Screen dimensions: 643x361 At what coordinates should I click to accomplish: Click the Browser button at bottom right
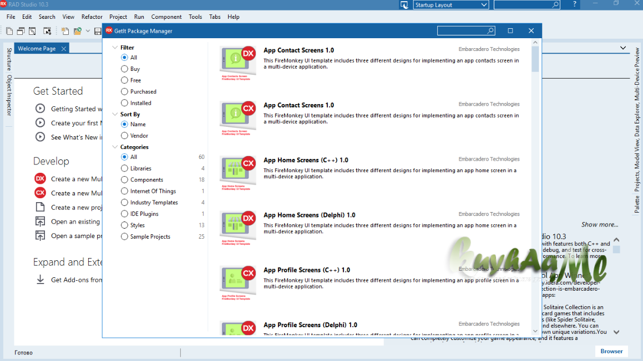tap(611, 351)
